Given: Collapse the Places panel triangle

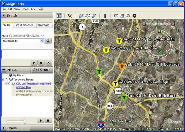Looking at the screenshot, I should click(x=4, y=70).
